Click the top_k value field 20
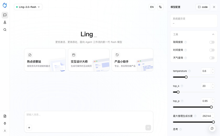 [x=206, y=86]
